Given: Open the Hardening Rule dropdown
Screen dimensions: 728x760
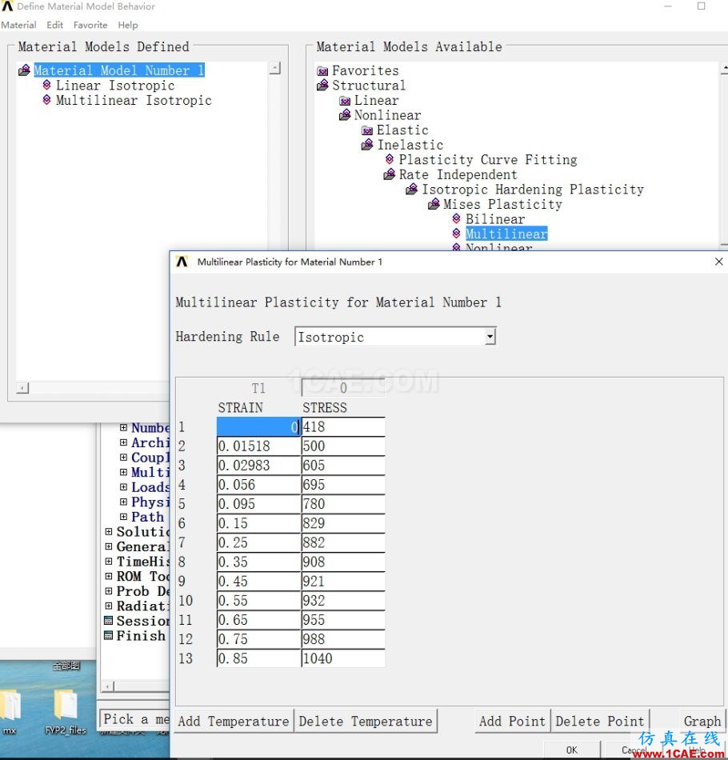Looking at the screenshot, I should coord(490,336).
